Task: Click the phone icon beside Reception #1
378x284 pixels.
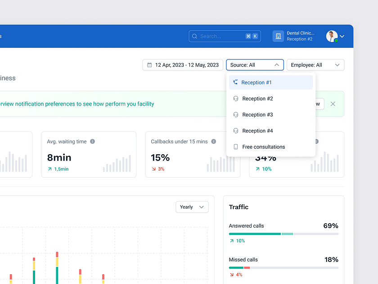Action: click(x=235, y=82)
